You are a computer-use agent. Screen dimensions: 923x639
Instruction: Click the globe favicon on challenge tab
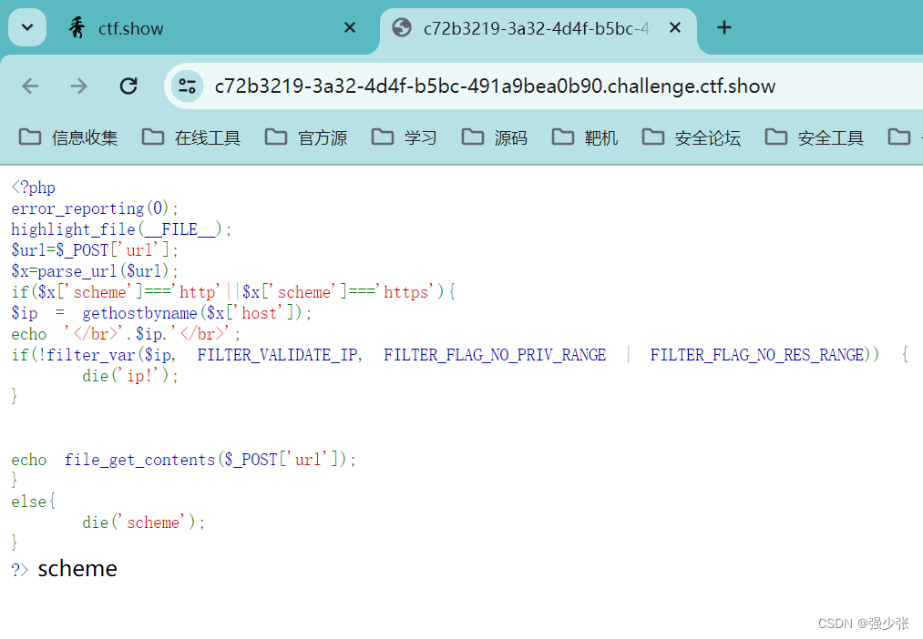402,27
